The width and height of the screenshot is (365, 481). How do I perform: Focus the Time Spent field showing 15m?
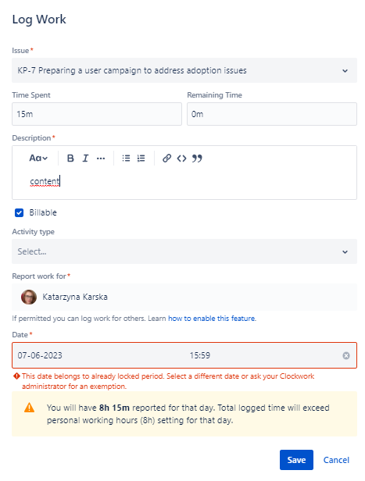point(97,114)
